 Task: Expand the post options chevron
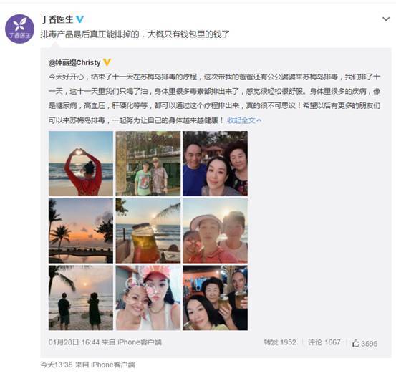pos(386,19)
